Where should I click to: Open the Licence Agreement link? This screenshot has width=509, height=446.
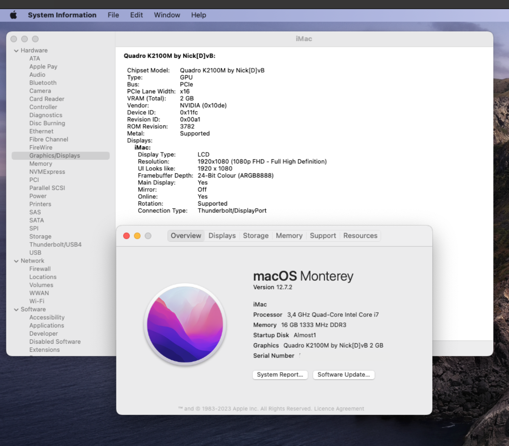pyautogui.click(x=339, y=409)
